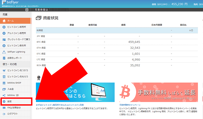The image size is (203, 119).
Task: Collapse the sidebar with arrow toggle
Action: [x=27, y=10]
